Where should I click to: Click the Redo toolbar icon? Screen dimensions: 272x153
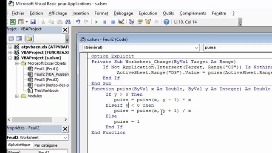tap(86, 22)
